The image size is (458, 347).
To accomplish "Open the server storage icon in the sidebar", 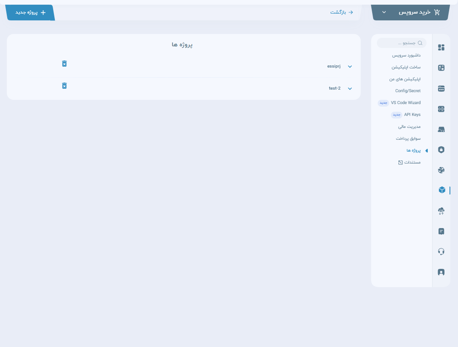I will [x=441, y=109].
